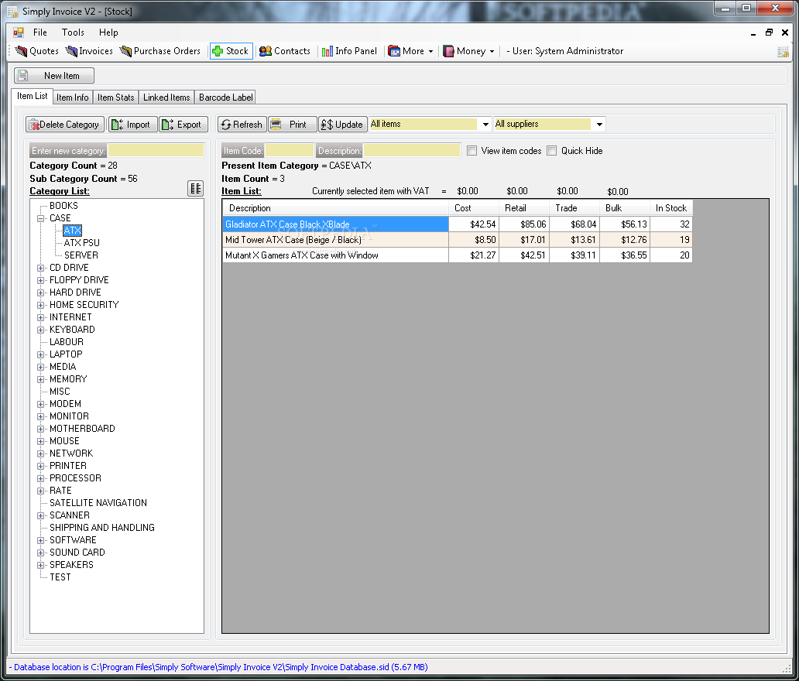Expand the SOFTWARE category
The image size is (799, 681).
pos(41,540)
